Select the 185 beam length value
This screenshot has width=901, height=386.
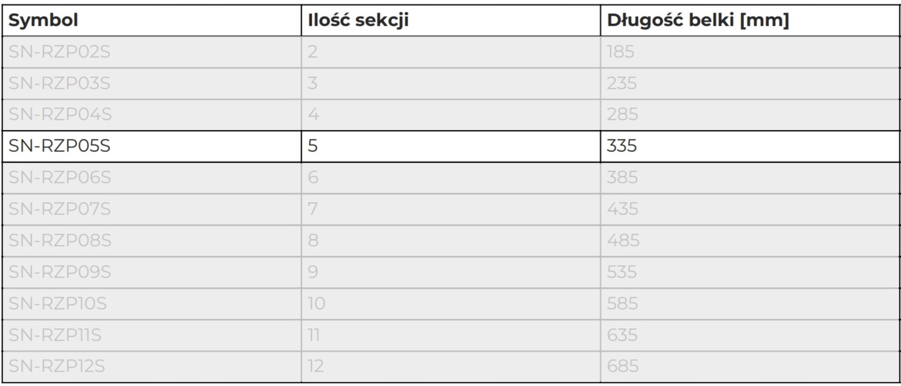(620, 52)
